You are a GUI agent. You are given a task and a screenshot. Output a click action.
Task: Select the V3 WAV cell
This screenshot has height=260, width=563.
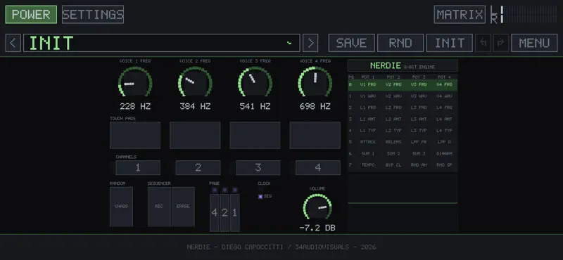(419, 96)
